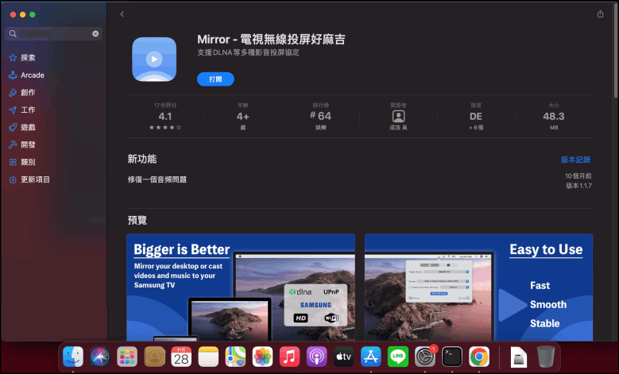Open Terminal from the Dock
Screen dimensions: 619x374
pos(452,357)
